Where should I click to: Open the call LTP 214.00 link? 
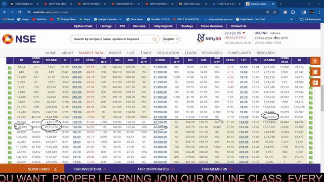77,107
